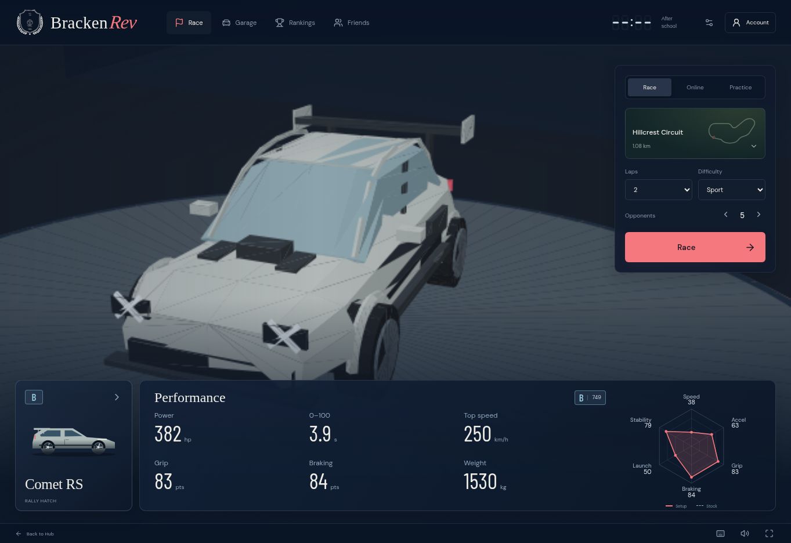
Task: Select the Practice mode option
Action: click(x=740, y=88)
